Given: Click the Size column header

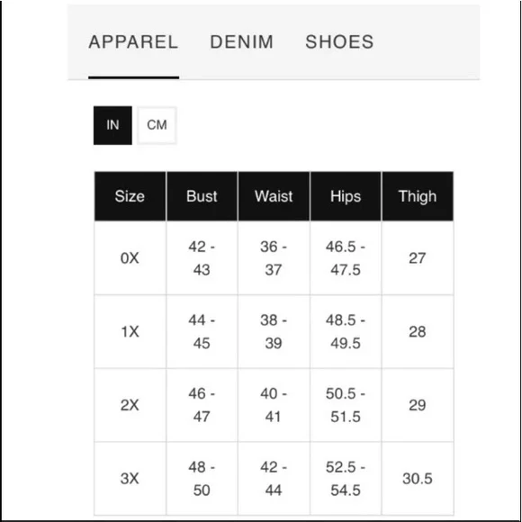Looking at the screenshot, I should pos(130,196).
